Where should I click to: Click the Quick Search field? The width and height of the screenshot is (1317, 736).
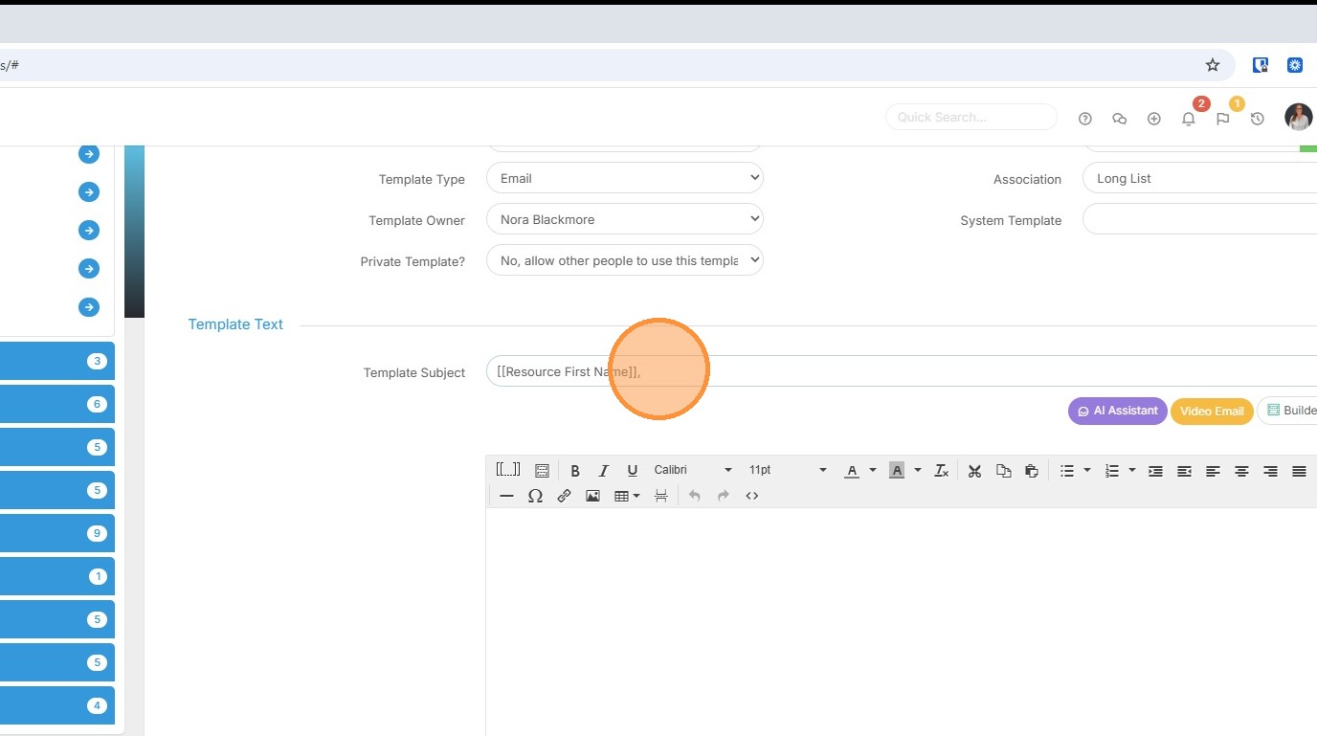tap(971, 117)
